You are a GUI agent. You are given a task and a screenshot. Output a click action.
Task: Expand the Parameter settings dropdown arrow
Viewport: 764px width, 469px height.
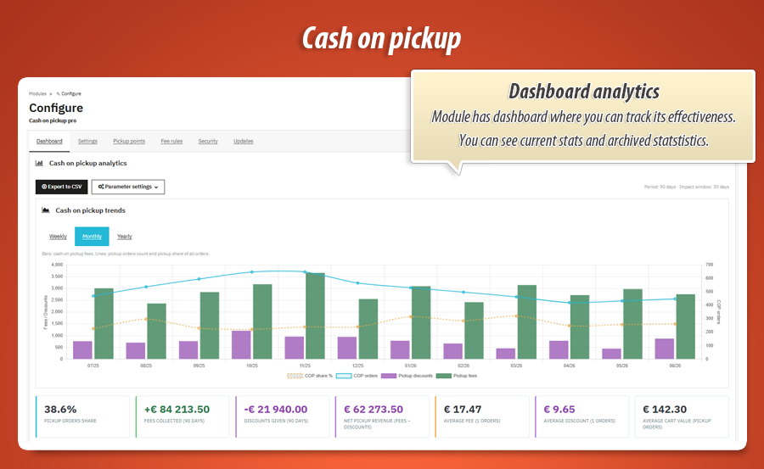[156, 187]
